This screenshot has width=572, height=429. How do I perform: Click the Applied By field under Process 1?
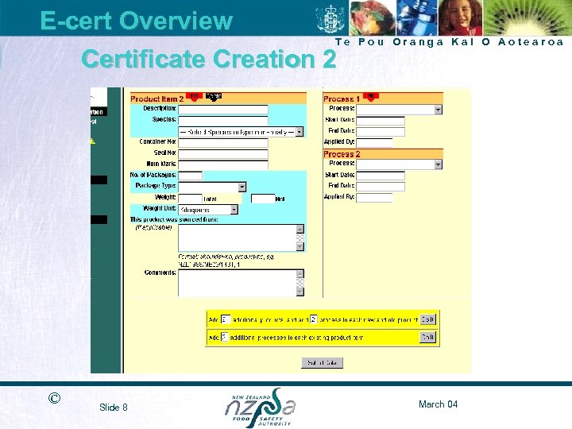coord(374,143)
